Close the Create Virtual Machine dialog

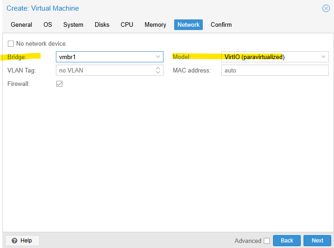pyautogui.click(x=326, y=8)
